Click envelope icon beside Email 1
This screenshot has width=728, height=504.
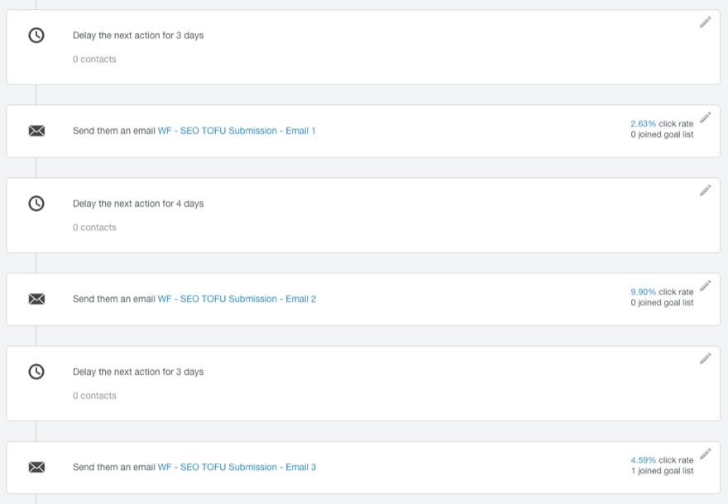[36, 131]
